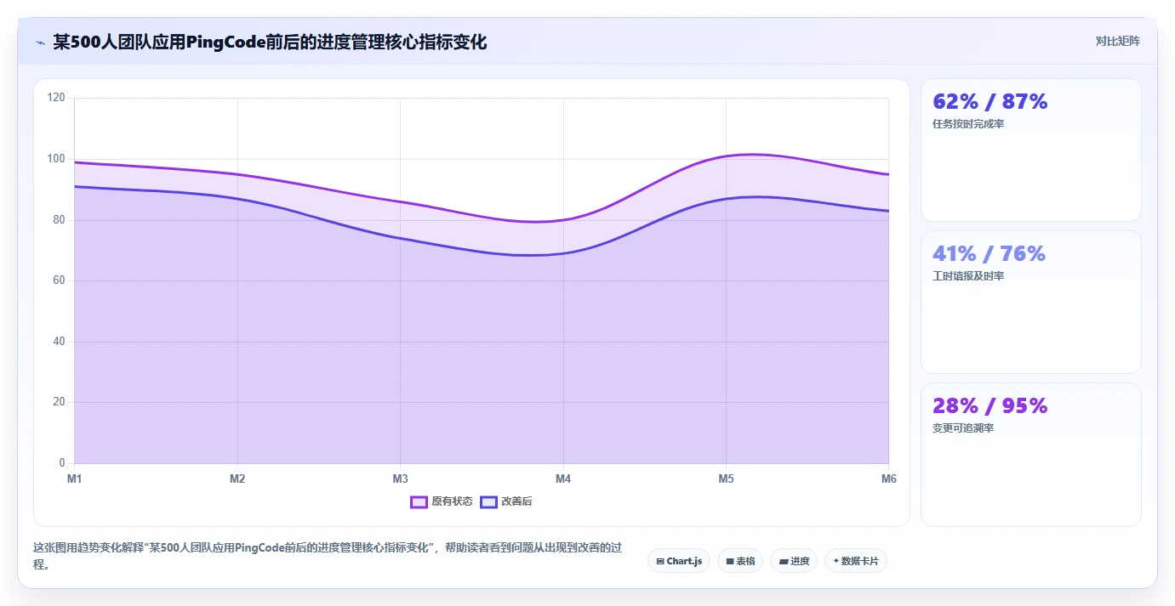This screenshot has height=606, width=1175.
Task: Click the 变更可追溯率 label
Action: [x=963, y=428]
